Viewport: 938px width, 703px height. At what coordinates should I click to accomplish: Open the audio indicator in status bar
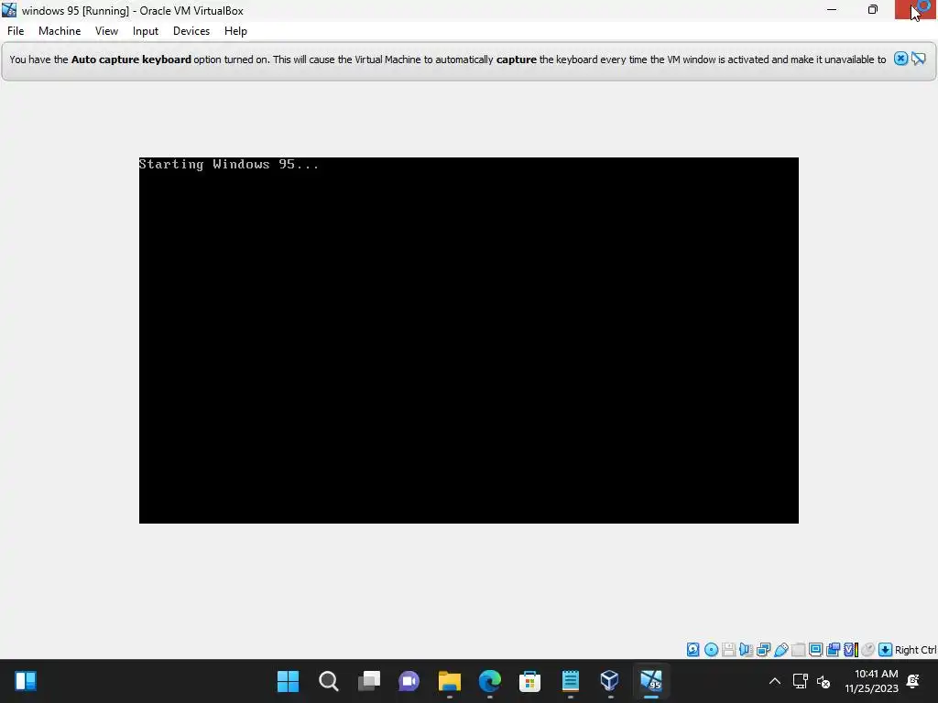coord(746,650)
